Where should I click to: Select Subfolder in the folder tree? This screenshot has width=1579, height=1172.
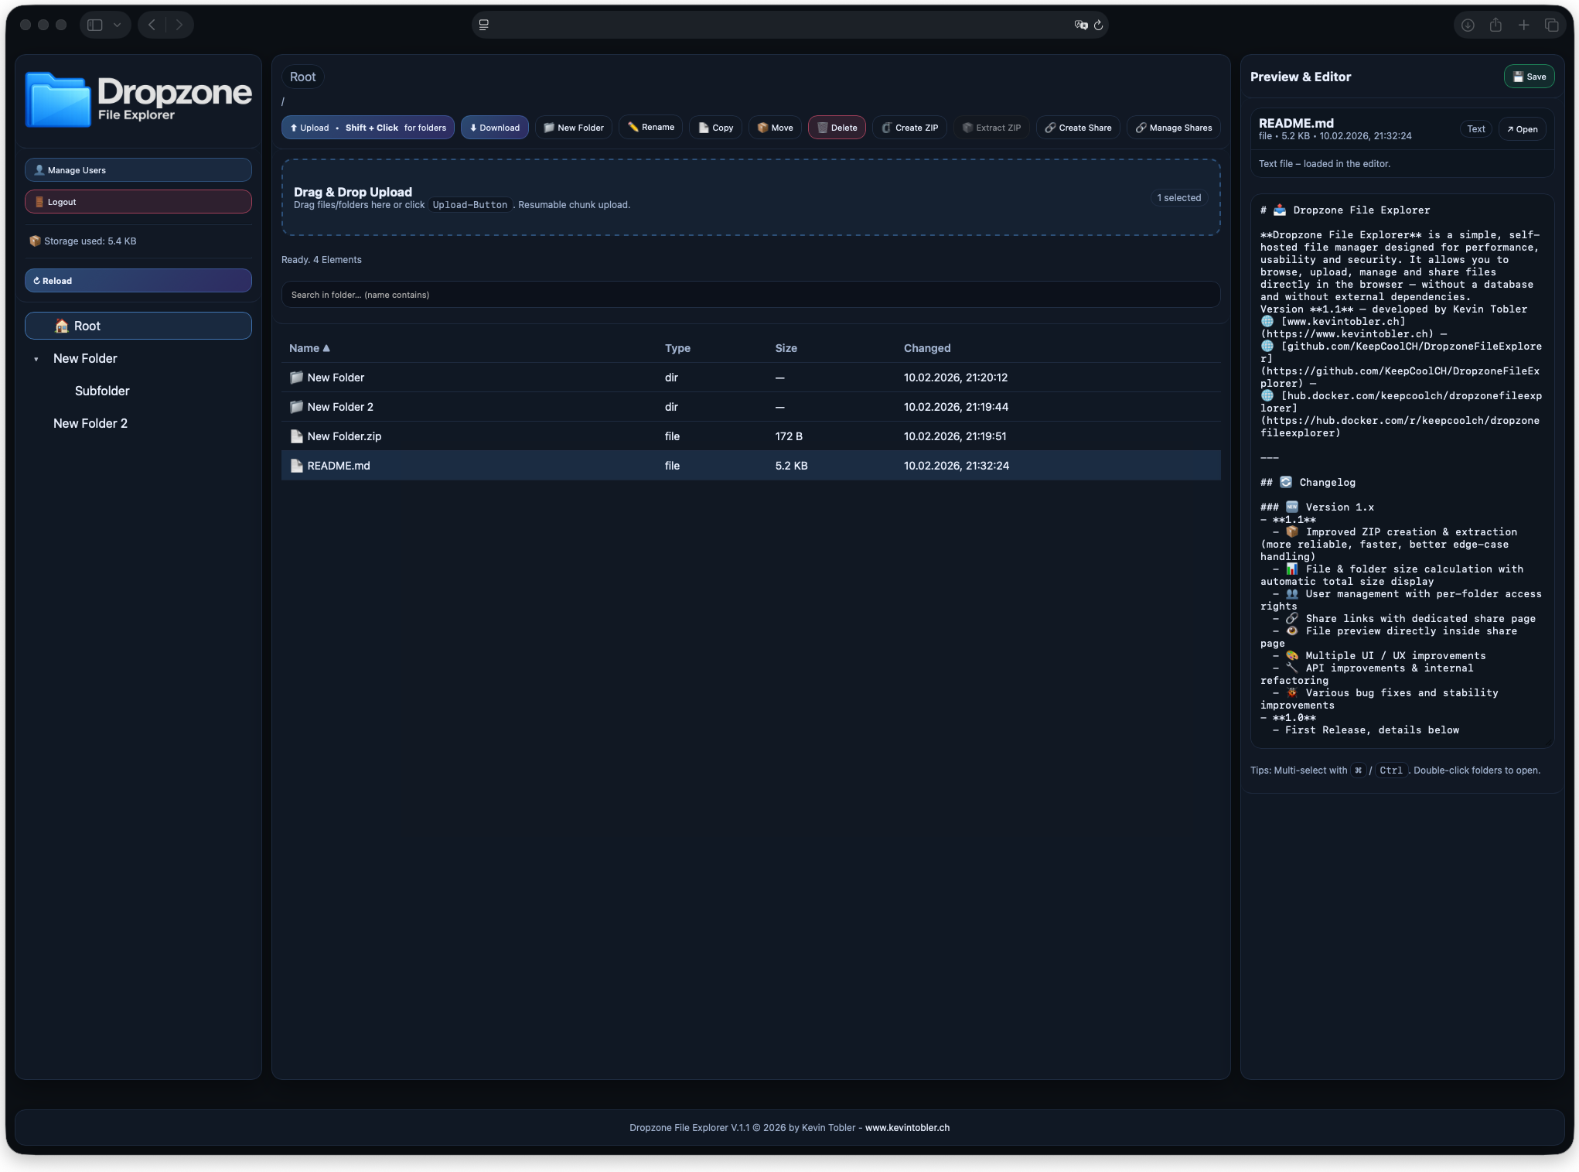(101, 391)
